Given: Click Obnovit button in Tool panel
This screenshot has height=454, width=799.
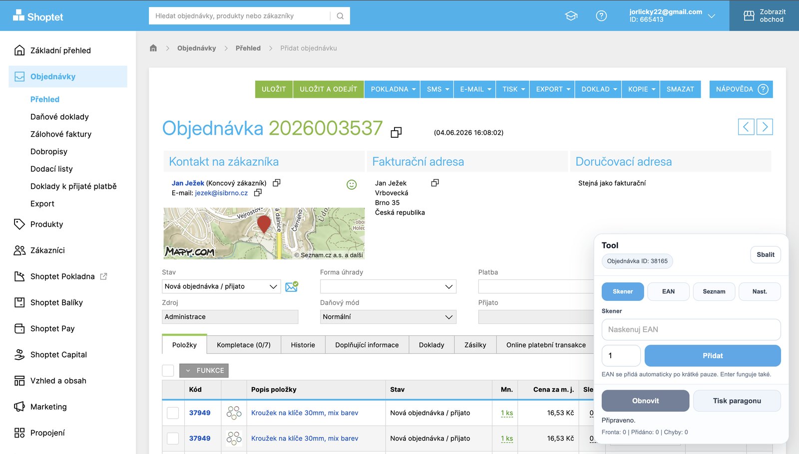Looking at the screenshot, I should click(x=646, y=401).
